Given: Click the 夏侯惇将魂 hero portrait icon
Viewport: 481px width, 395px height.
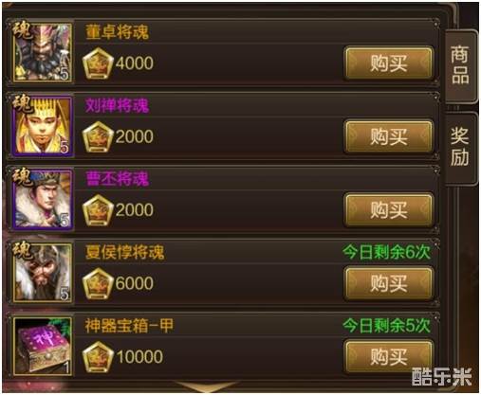Looking at the screenshot, I should click(43, 273).
